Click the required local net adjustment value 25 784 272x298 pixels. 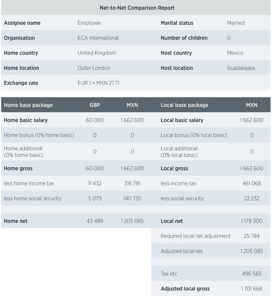[x=252, y=236]
